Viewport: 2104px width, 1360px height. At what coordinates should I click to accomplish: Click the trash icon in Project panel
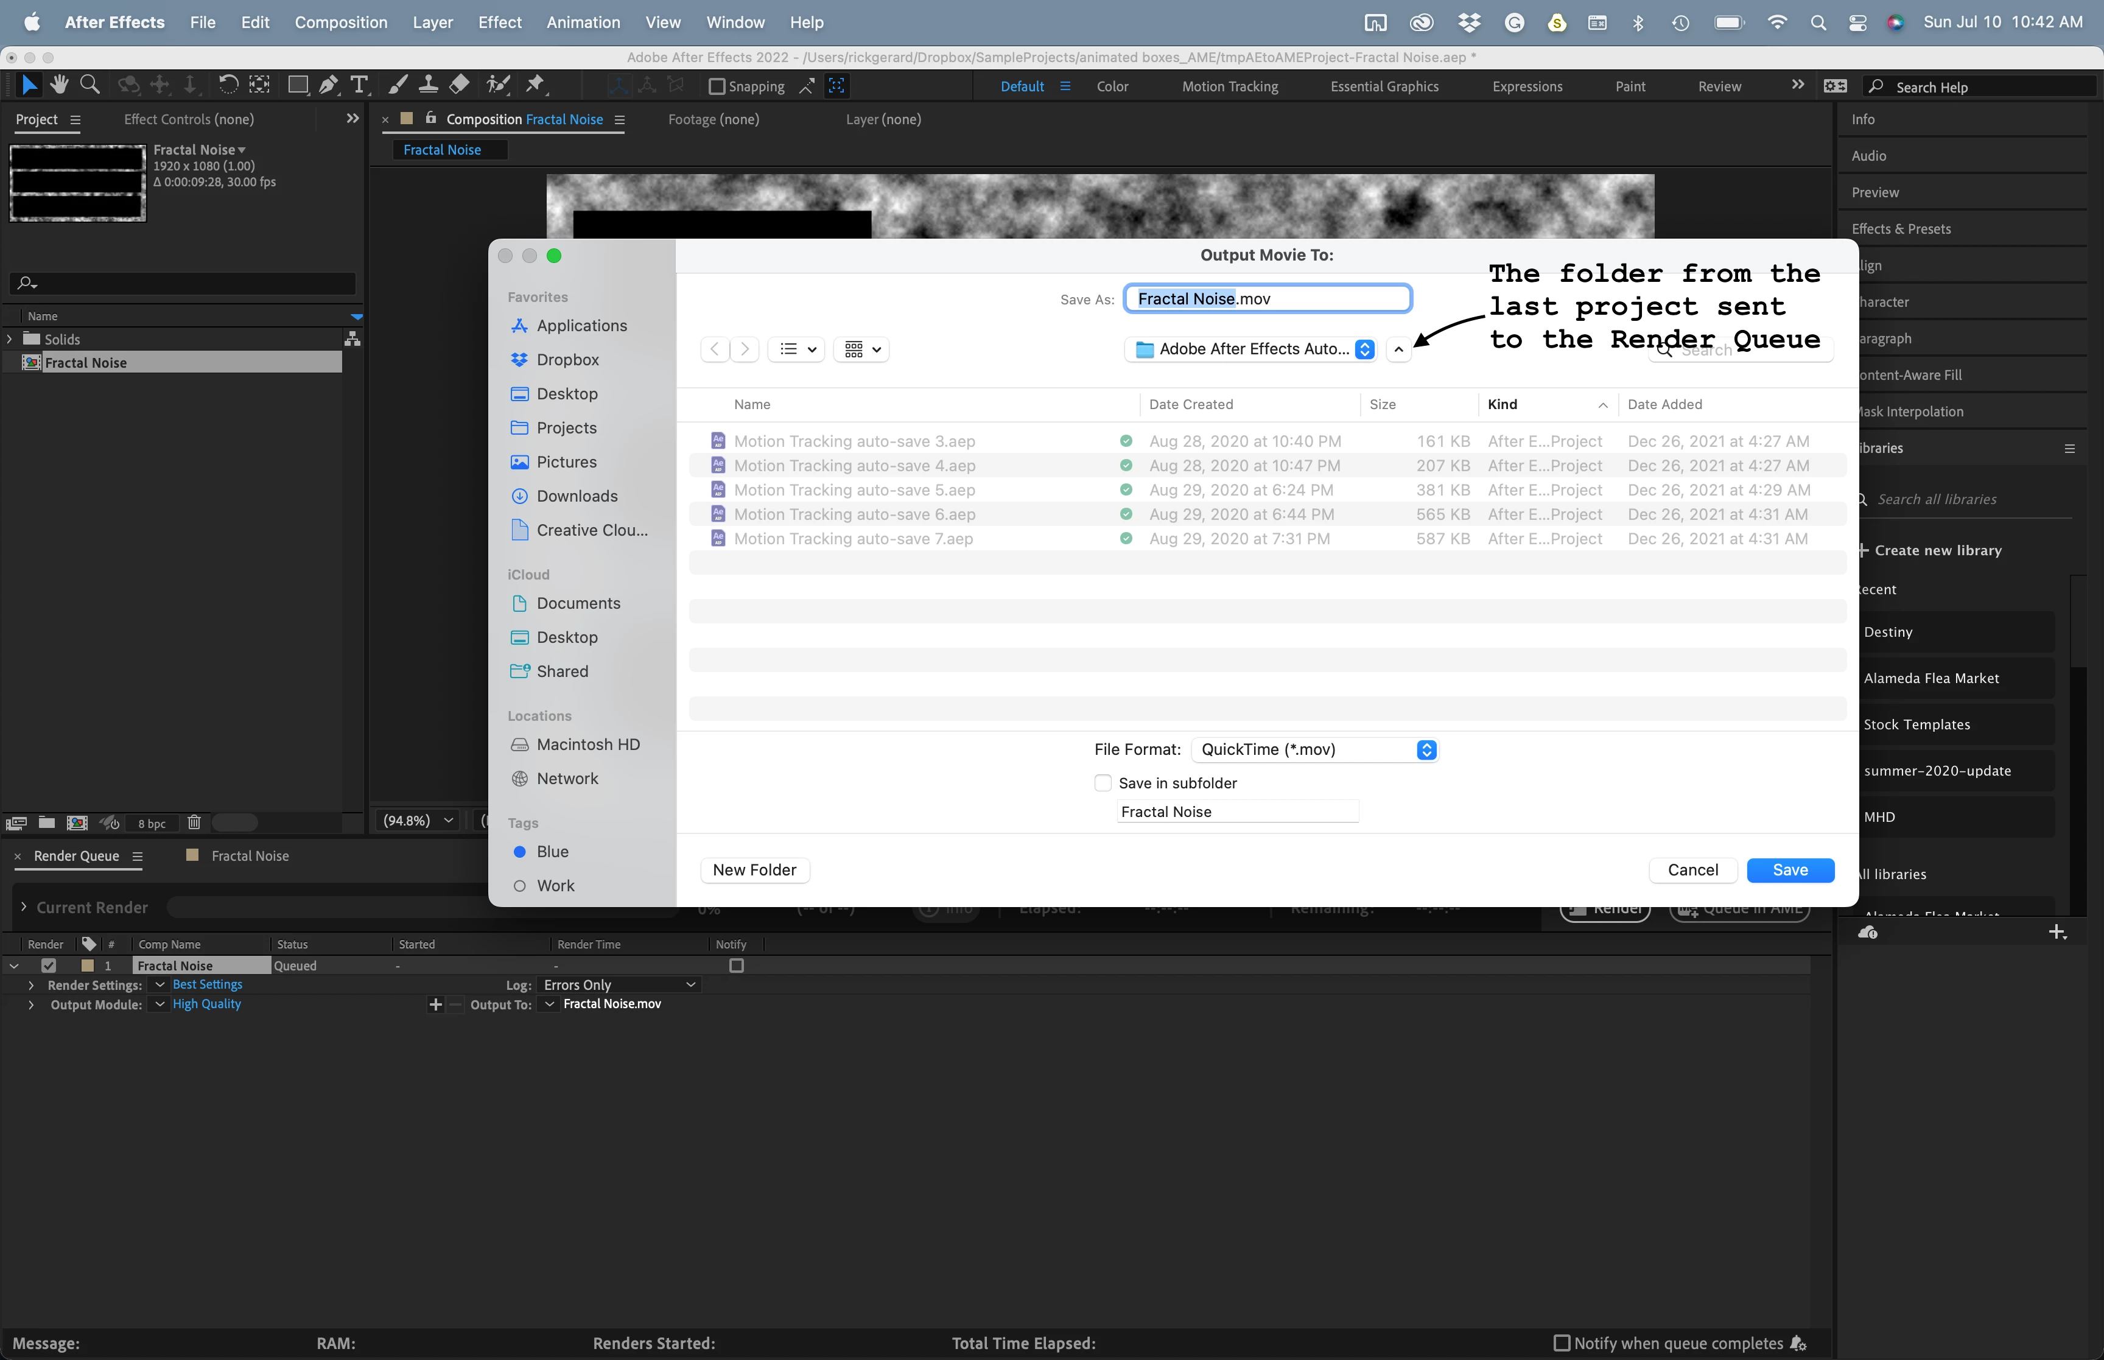coord(194,822)
